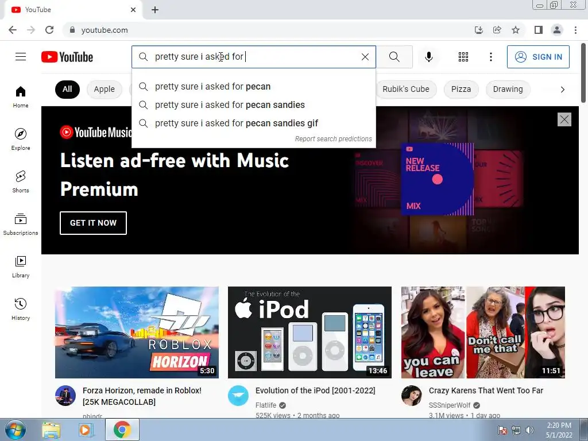Click the YouTube logo
The width and height of the screenshot is (588, 441).
(x=67, y=57)
